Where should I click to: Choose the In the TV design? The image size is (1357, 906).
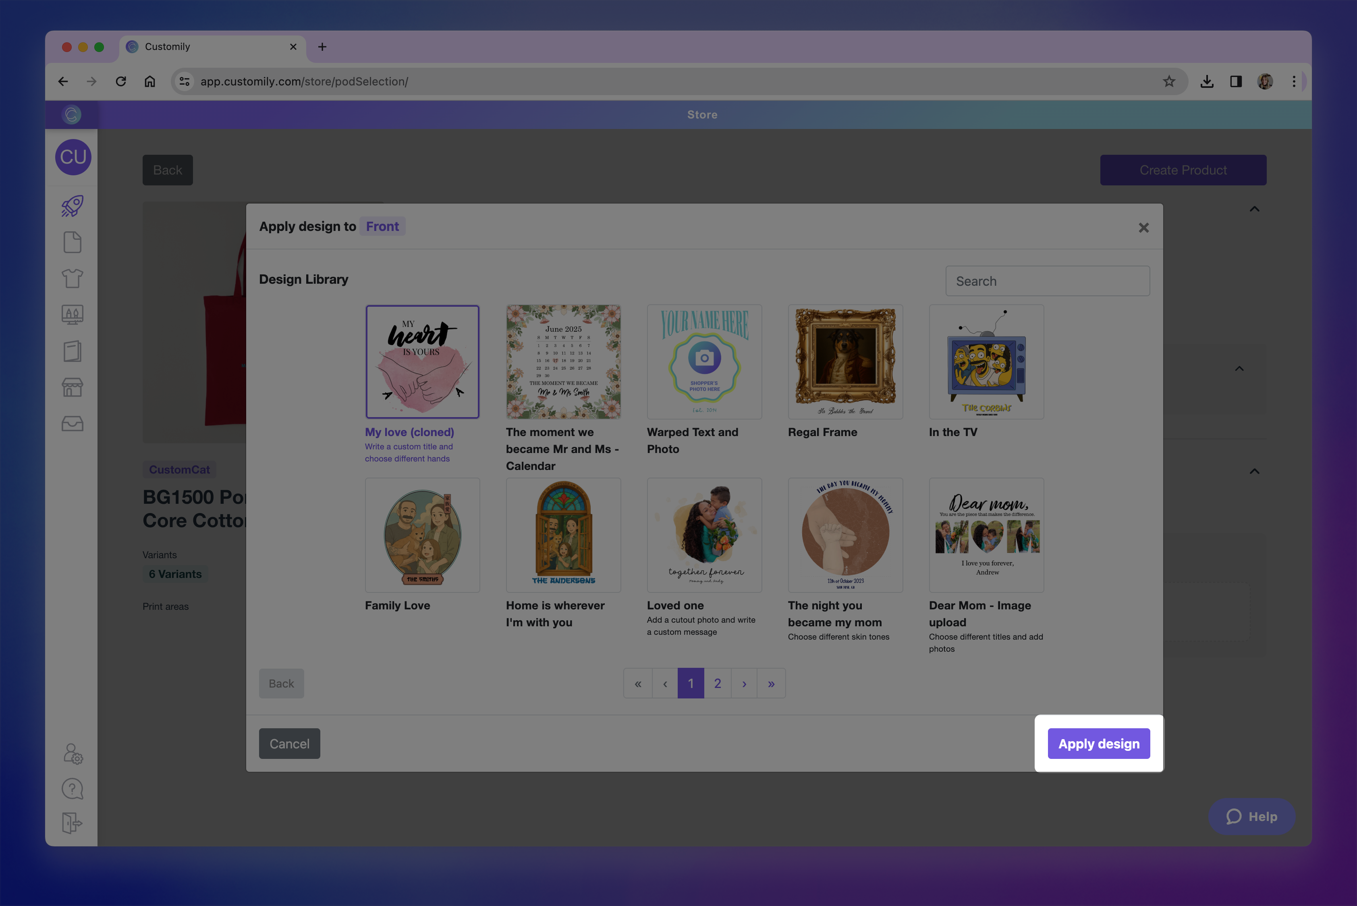tap(986, 362)
